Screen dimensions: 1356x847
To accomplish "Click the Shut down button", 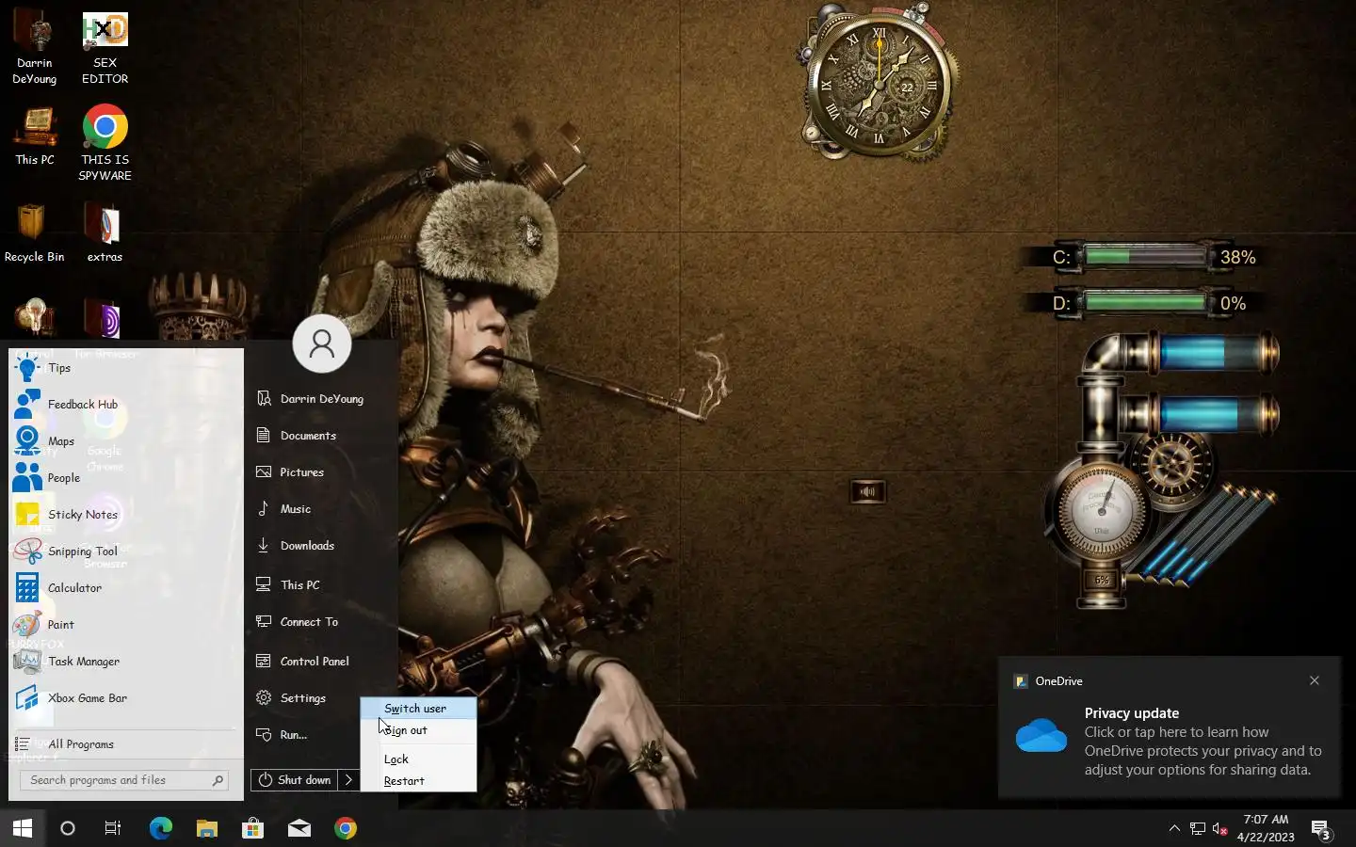I will pyautogui.click(x=295, y=780).
